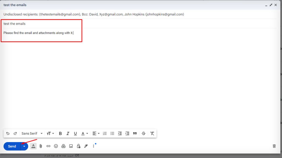The width and height of the screenshot is (282, 158).
Task: Send the email
Action: coord(12,146)
